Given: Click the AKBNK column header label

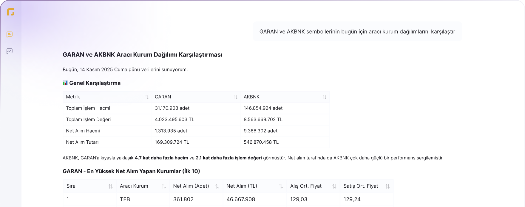Looking at the screenshot, I should click(x=251, y=97).
